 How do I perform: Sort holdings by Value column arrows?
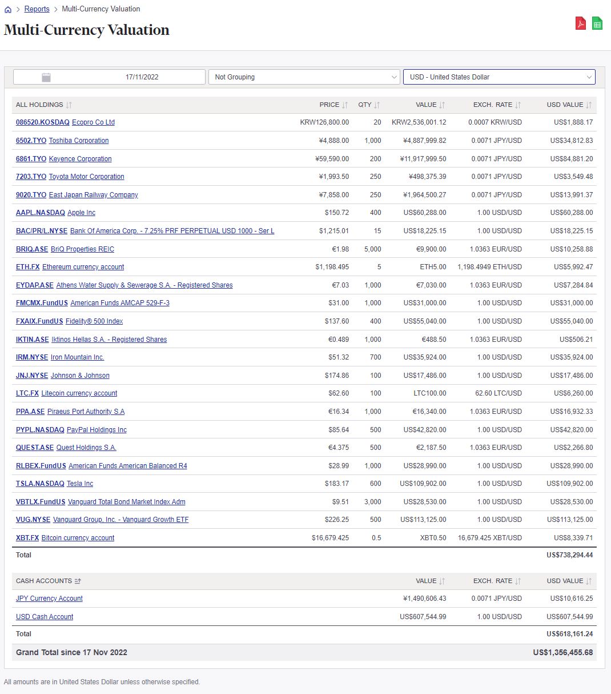coord(442,105)
